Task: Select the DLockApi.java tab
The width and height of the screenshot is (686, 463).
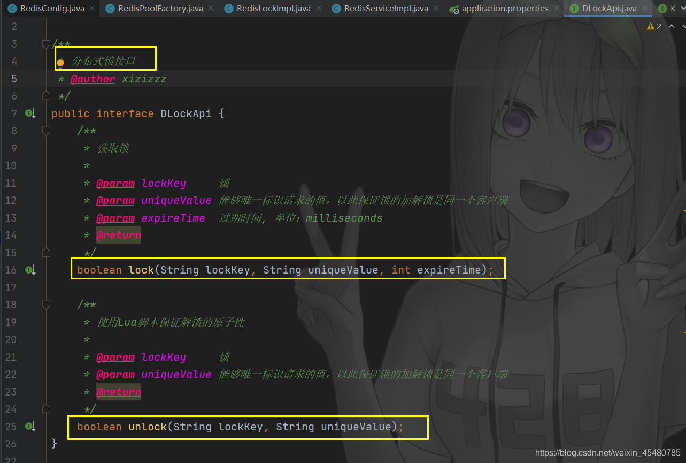Action: click(609, 9)
